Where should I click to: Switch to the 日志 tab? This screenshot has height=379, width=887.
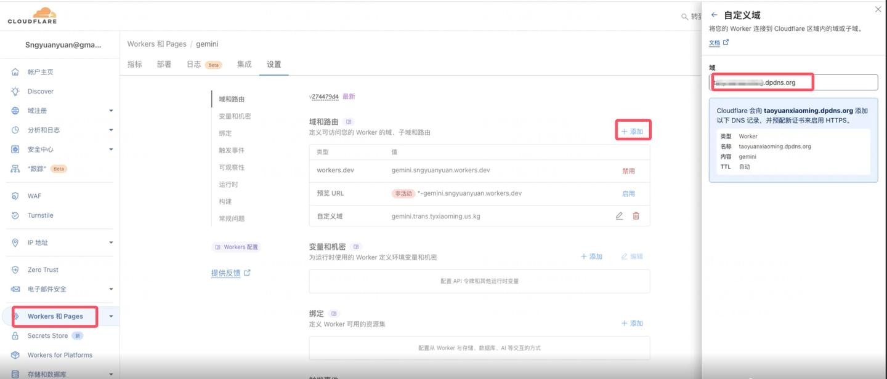coord(193,65)
